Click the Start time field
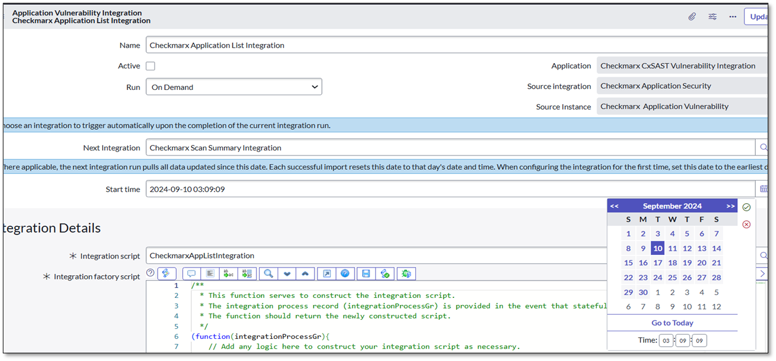This screenshot has height=361, width=776. coord(451,189)
